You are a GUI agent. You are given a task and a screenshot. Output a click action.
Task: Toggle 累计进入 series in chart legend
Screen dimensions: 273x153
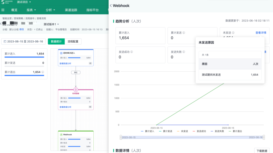147,131
